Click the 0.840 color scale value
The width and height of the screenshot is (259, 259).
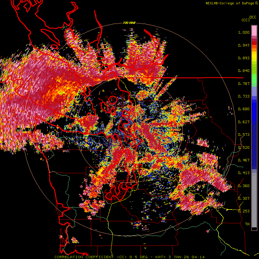244,71
